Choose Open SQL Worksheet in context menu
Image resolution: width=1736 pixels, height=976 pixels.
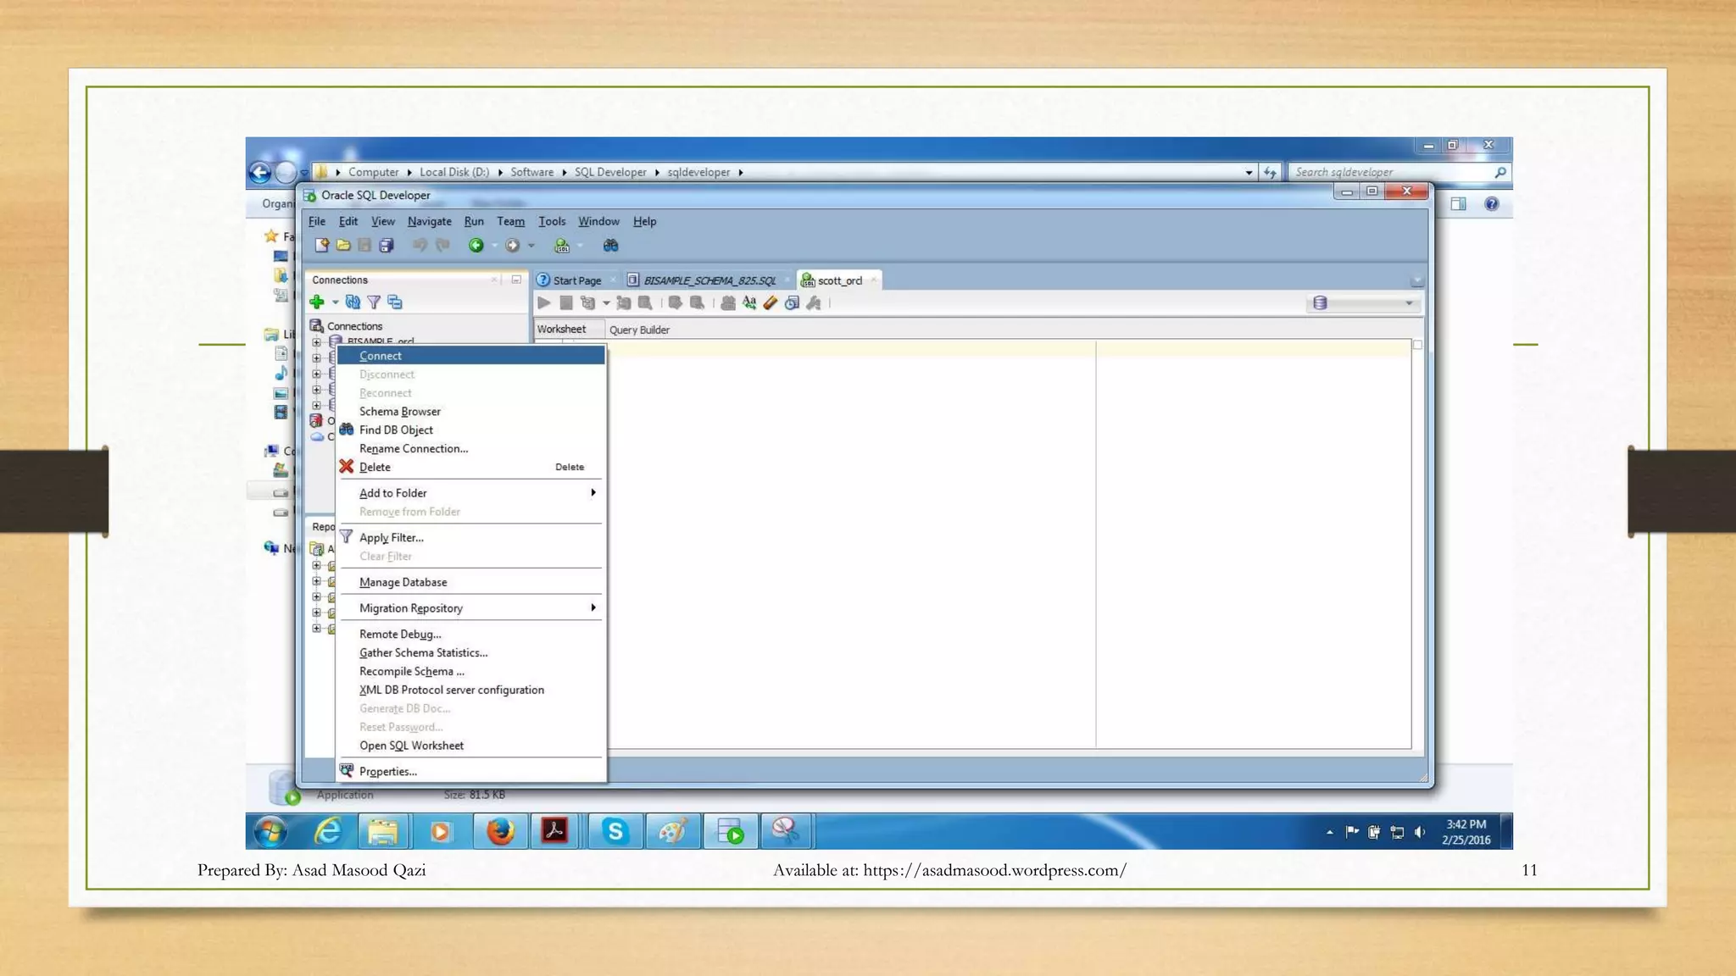pyautogui.click(x=471, y=746)
